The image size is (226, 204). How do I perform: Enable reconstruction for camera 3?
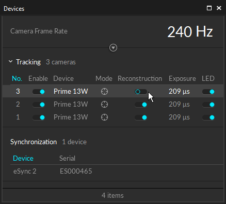[x=141, y=92]
